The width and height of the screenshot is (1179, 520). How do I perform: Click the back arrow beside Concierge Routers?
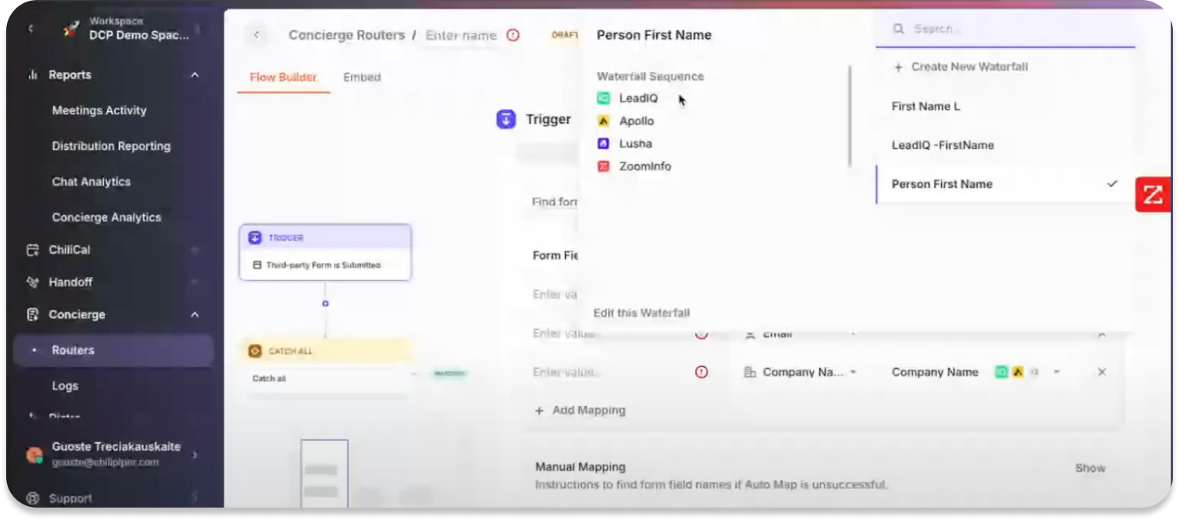click(x=256, y=35)
